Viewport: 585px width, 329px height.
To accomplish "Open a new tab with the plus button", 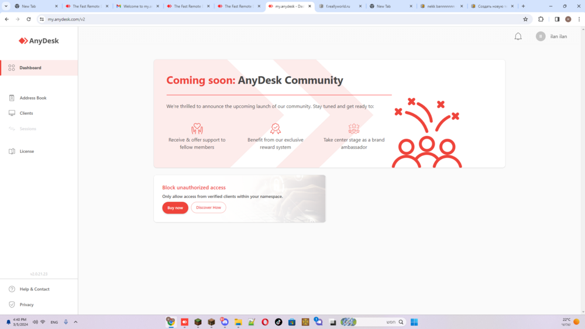I will [523, 6].
